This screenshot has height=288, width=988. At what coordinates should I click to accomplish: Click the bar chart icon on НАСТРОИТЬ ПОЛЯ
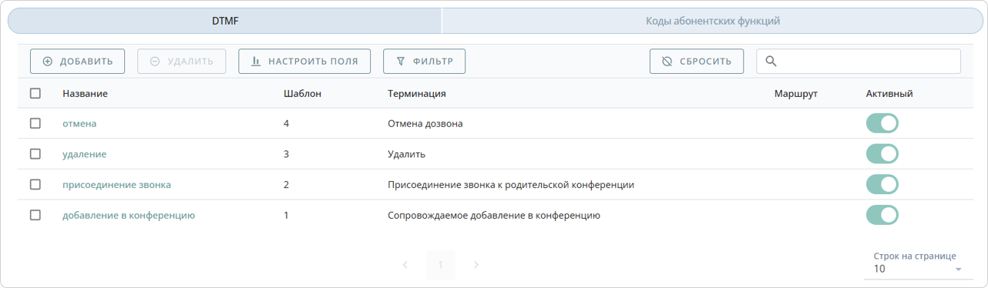click(257, 62)
